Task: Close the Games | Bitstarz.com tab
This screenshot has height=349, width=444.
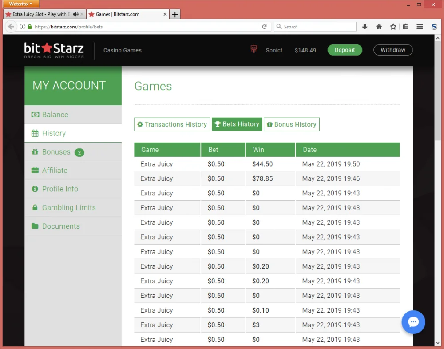Action: point(165,14)
